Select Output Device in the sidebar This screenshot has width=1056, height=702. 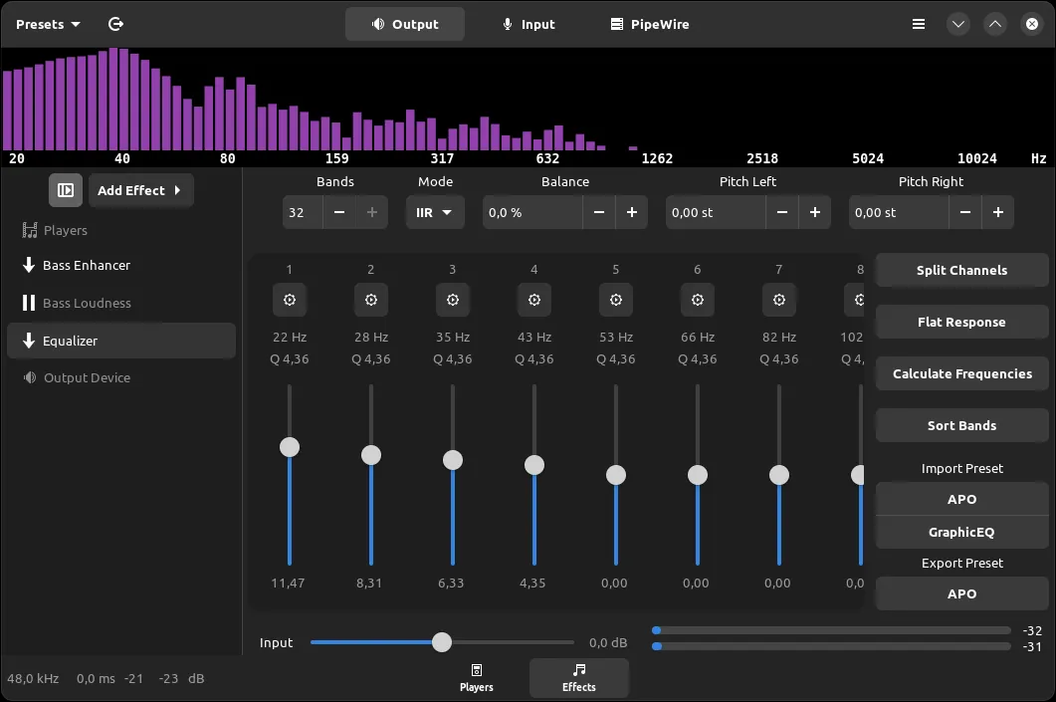121,378
